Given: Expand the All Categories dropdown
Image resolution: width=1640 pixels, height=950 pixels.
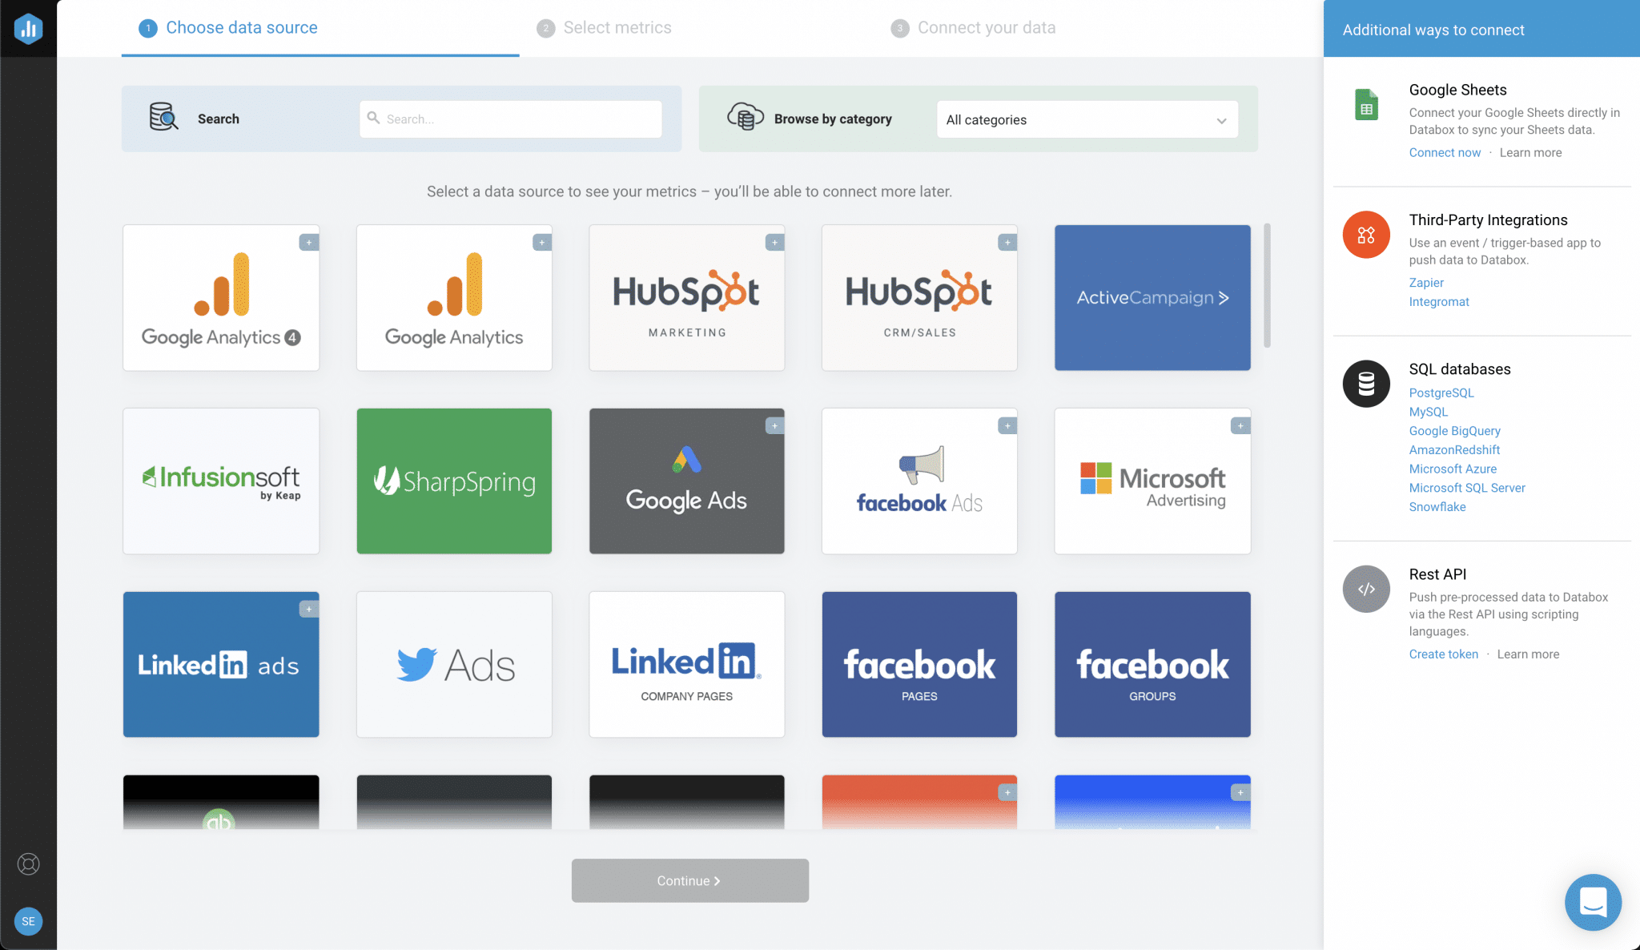Looking at the screenshot, I should 1084,120.
